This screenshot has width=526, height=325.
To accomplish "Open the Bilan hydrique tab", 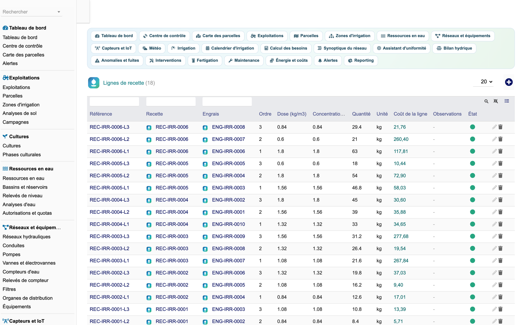I will pyautogui.click(x=454, y=48).
